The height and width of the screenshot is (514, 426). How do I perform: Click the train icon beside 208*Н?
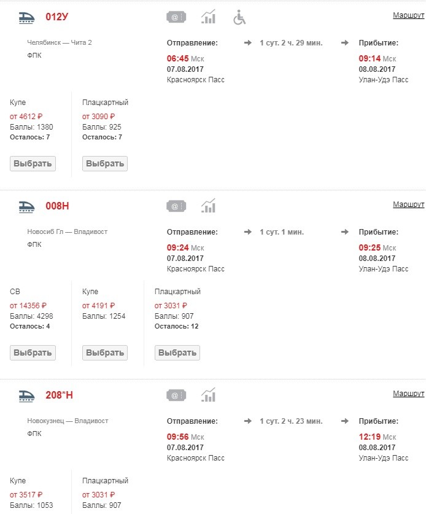[x=26, y=395]
